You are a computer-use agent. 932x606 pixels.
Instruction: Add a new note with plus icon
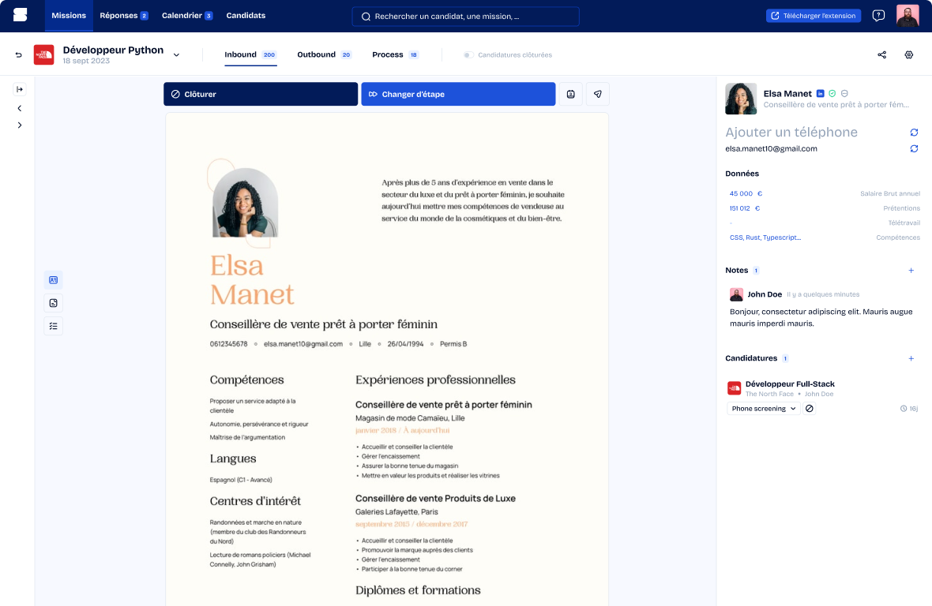[911, 271]
